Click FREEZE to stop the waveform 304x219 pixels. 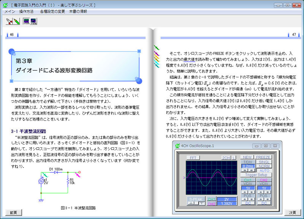[x=263, y=157]
